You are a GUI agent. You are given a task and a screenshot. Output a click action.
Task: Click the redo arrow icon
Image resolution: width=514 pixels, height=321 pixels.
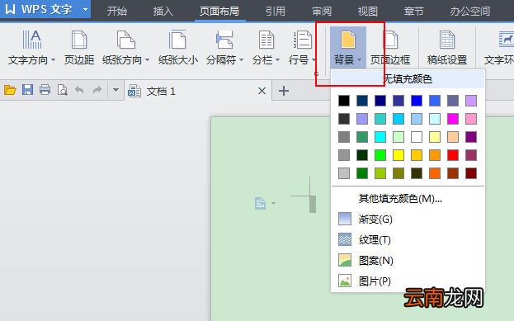coord(97,89)
